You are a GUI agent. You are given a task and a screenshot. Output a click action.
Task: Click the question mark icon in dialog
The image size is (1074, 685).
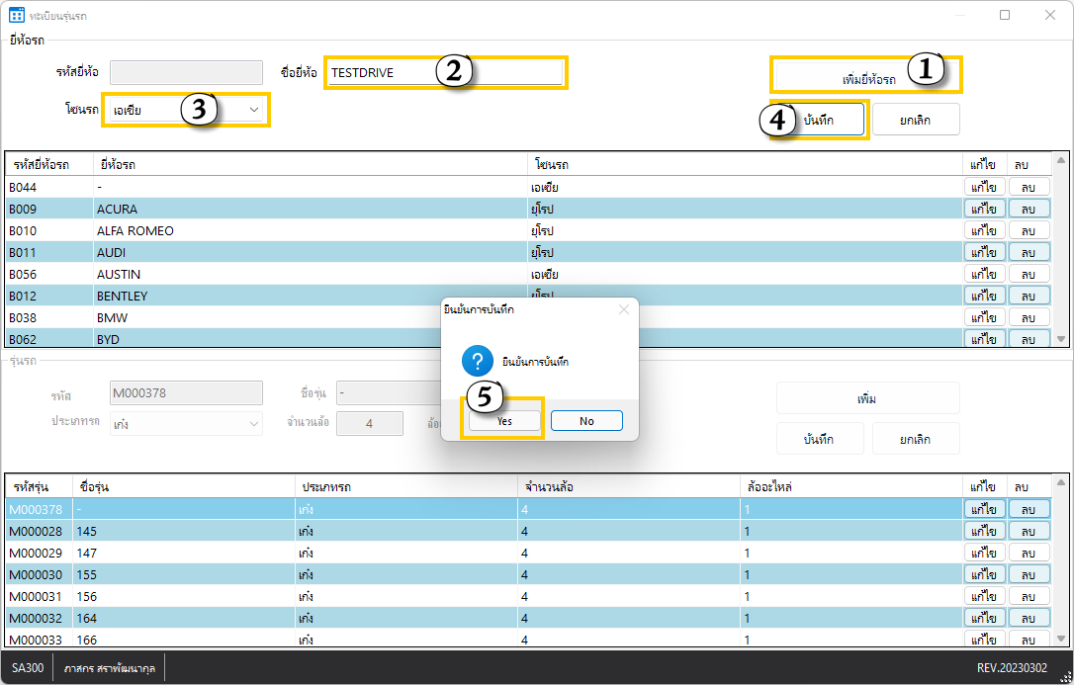pyautogui.click(x=478, y=361)
